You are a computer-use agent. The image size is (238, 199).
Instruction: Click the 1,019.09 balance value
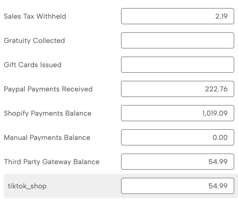(x=215, y=113)
